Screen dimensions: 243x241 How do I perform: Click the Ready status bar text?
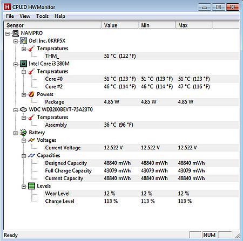11,235
